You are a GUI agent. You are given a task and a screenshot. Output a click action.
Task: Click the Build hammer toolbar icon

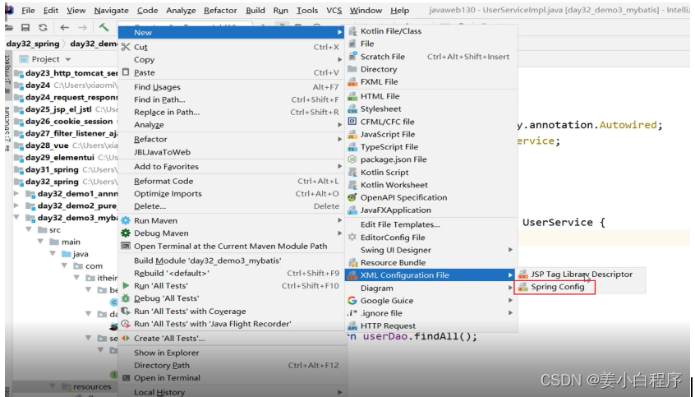click(104, 27)
